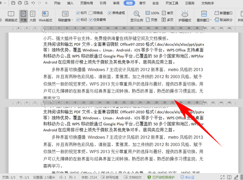This screenshot has width=243, height=180.
Task: Open the 插入 insert ribbon tab
Action: click(x=70, y=3)
